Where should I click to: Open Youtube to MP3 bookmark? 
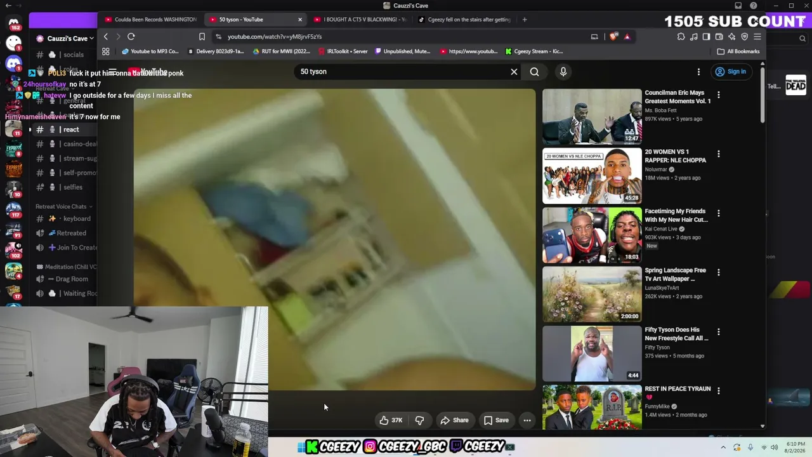(x=150, y=51)
